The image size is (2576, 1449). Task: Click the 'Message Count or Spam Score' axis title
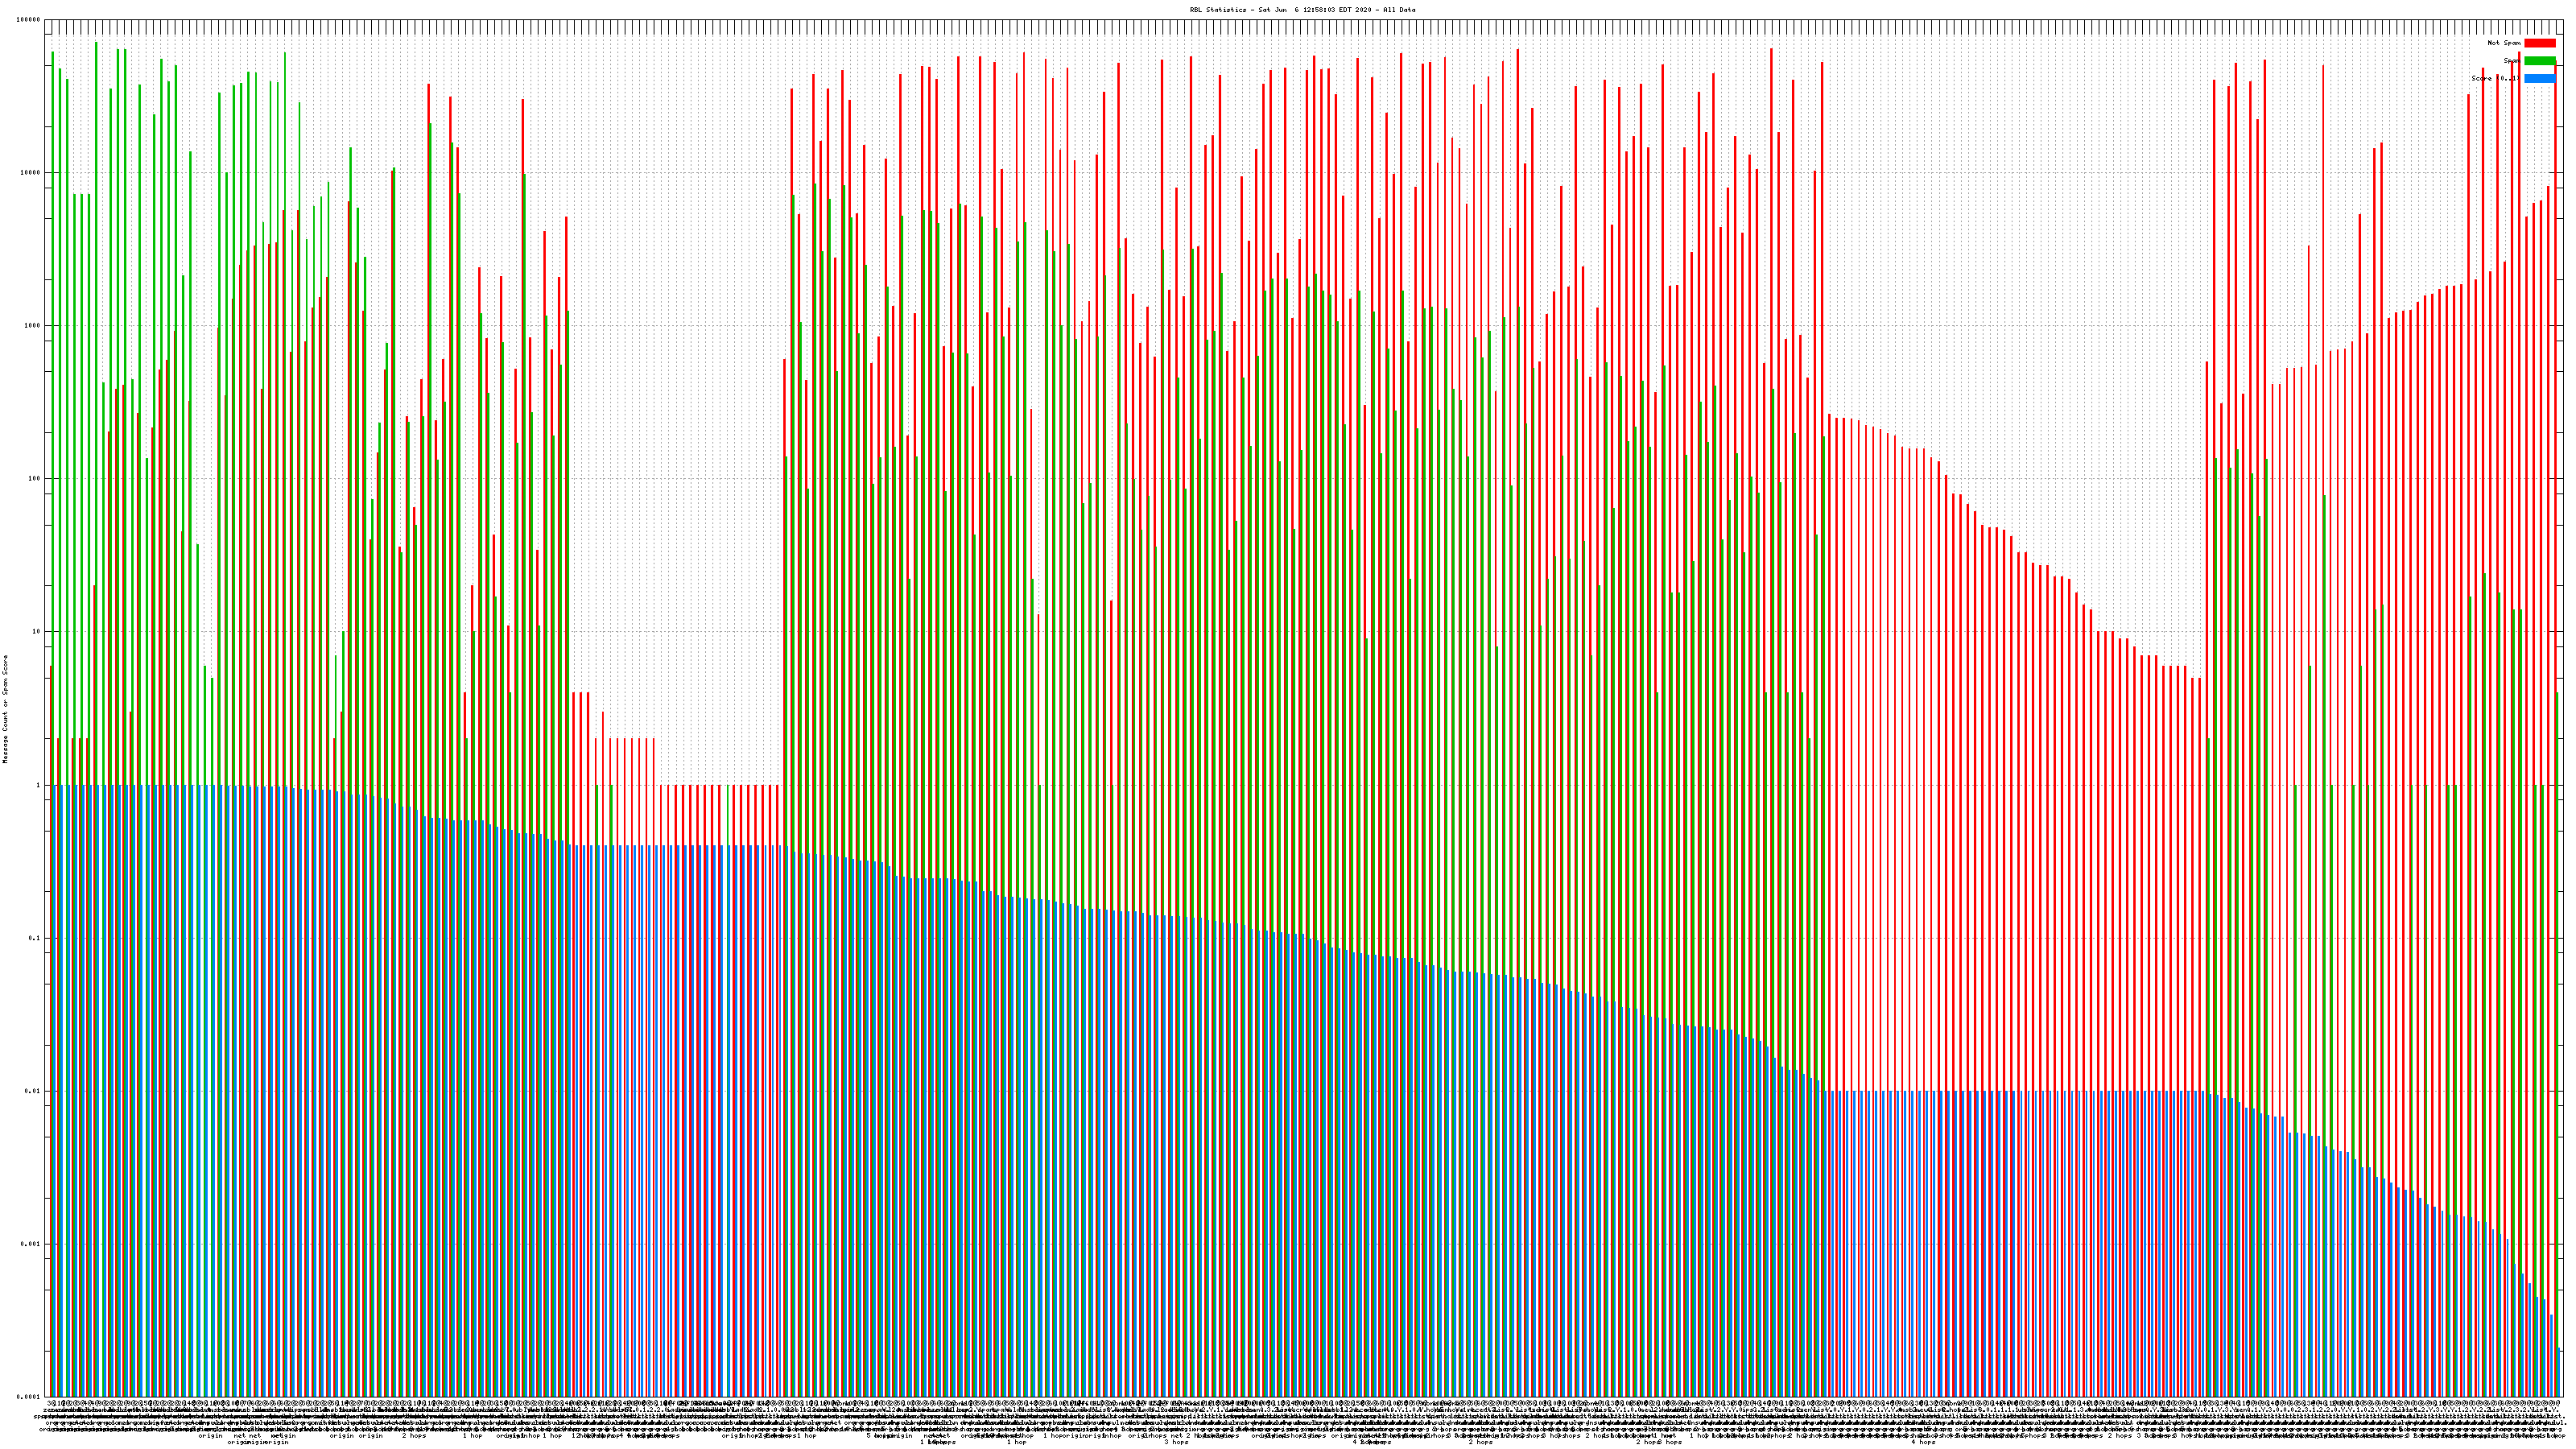[5, 709]
